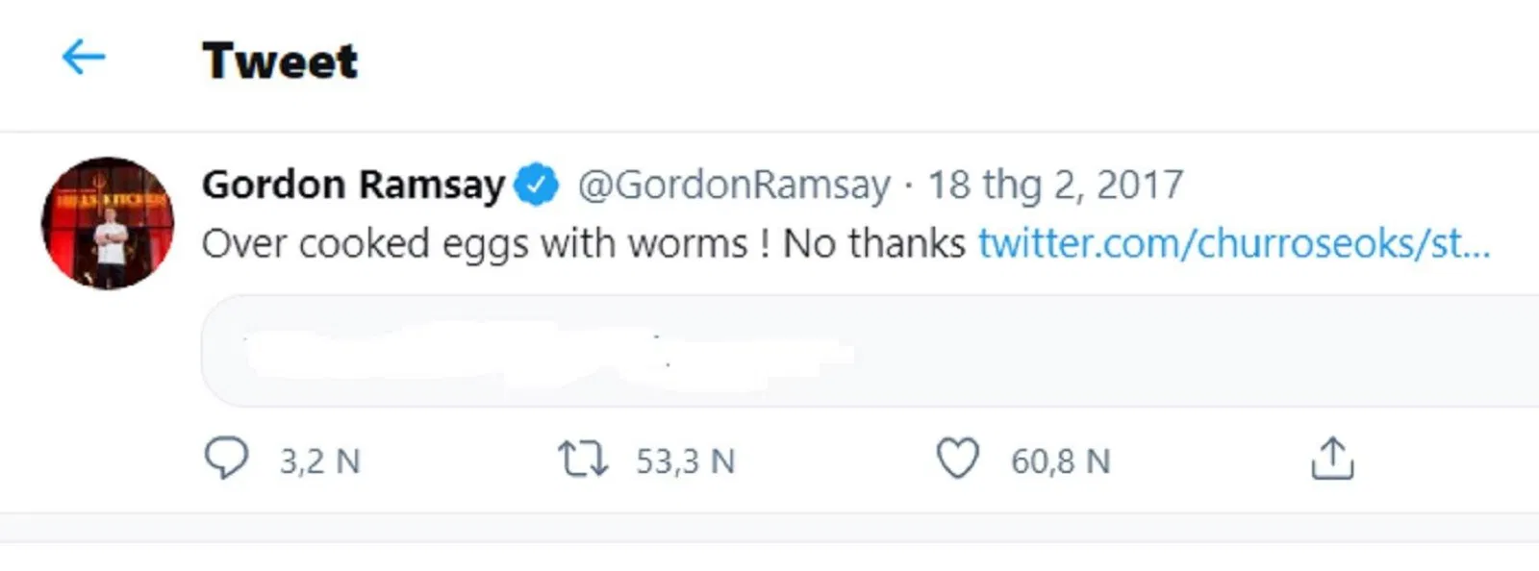The height and width of the screenshot is (571, 1539).
Task: View replies by clicking 3,2 N count
Action: [315, 461]
